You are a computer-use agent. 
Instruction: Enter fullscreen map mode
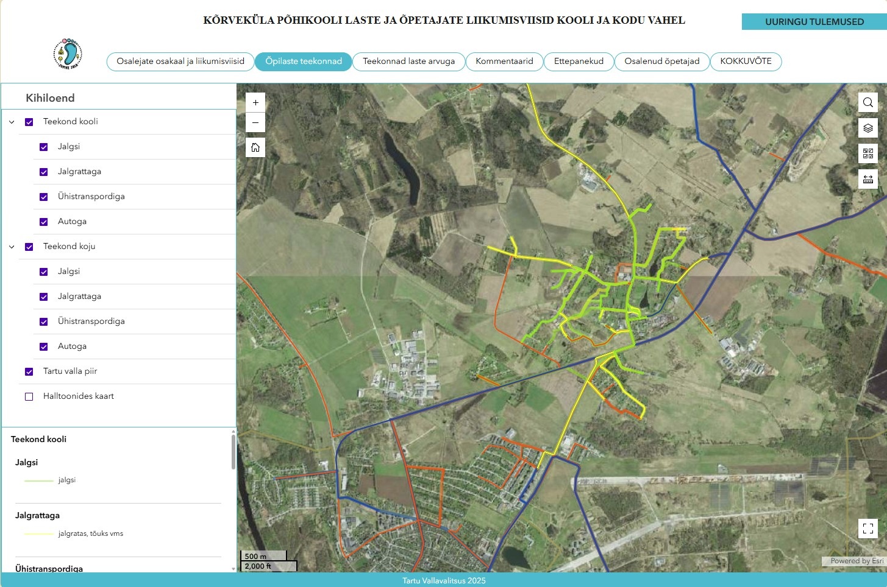(x=868, y=528)
